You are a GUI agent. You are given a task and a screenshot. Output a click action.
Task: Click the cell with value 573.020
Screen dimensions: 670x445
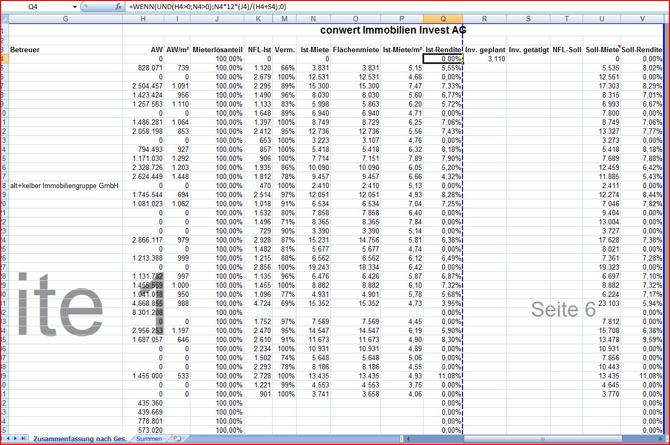click(x=143, y=430)
